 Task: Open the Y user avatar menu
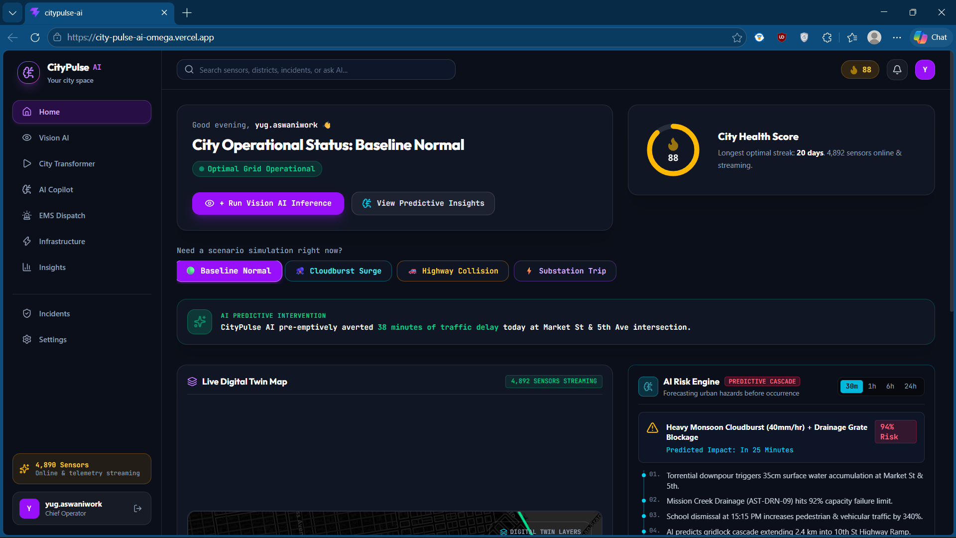(x=925, y=70)
